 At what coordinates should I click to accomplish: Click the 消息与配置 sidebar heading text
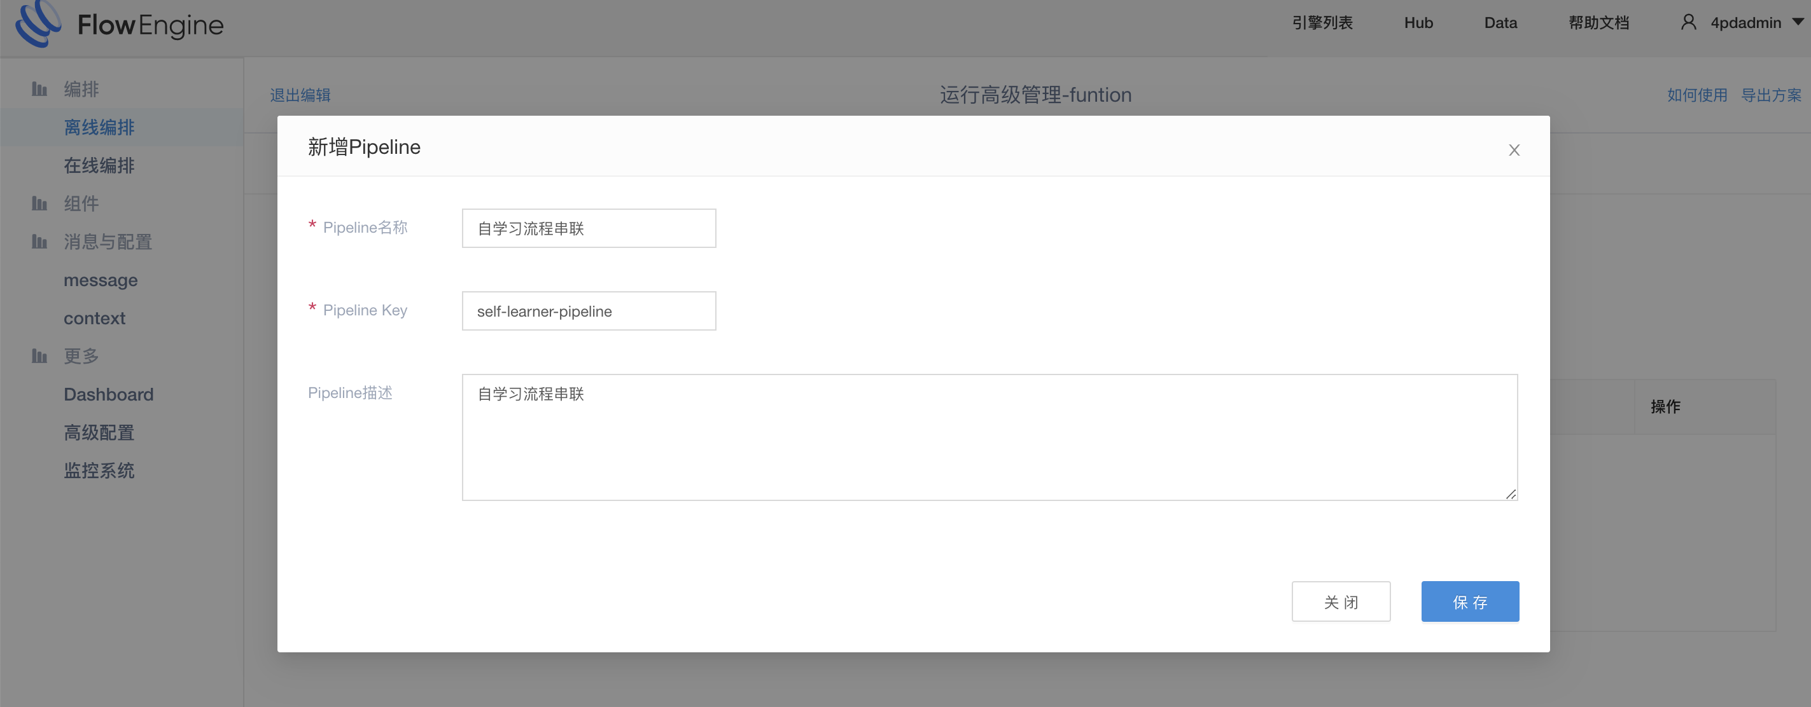(108, 242)
